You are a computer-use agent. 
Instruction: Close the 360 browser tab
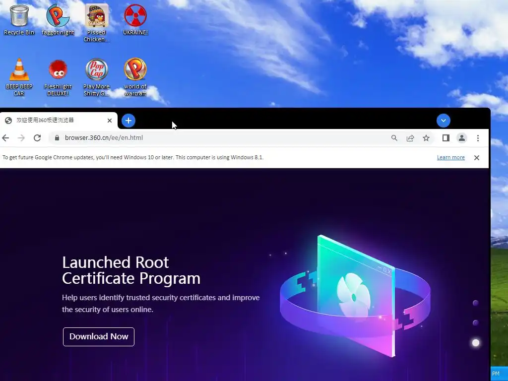pos(110,121)
